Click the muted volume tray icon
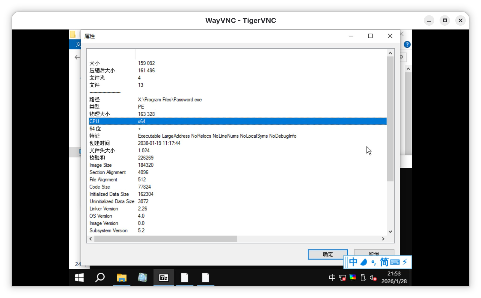Screen dimensions: 481x298 (373, 278)
